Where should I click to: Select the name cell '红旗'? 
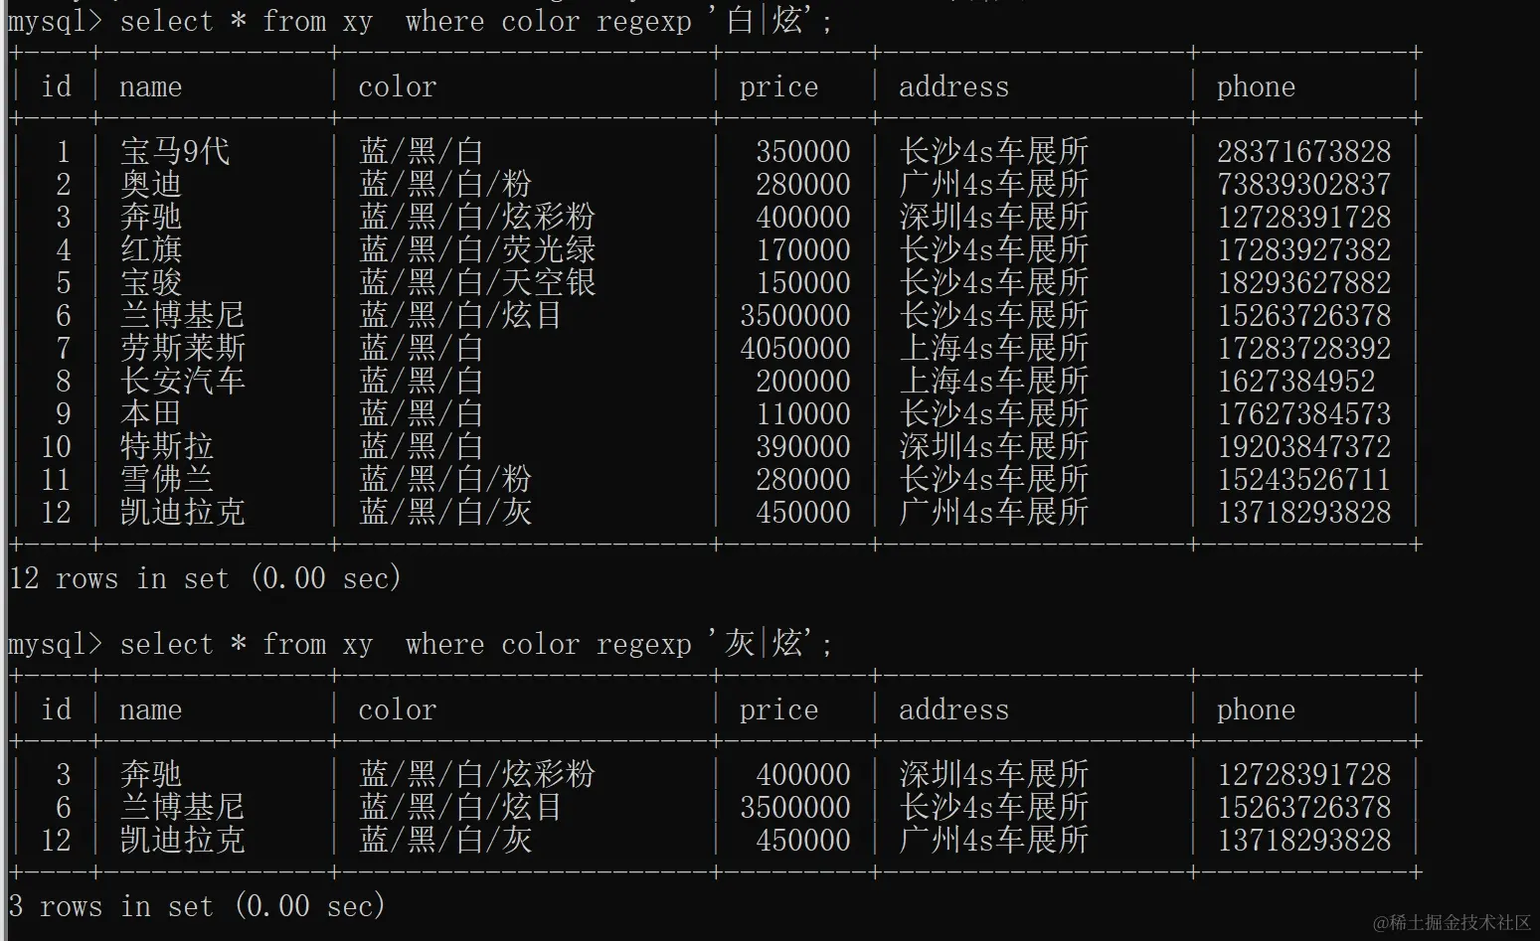151,249
